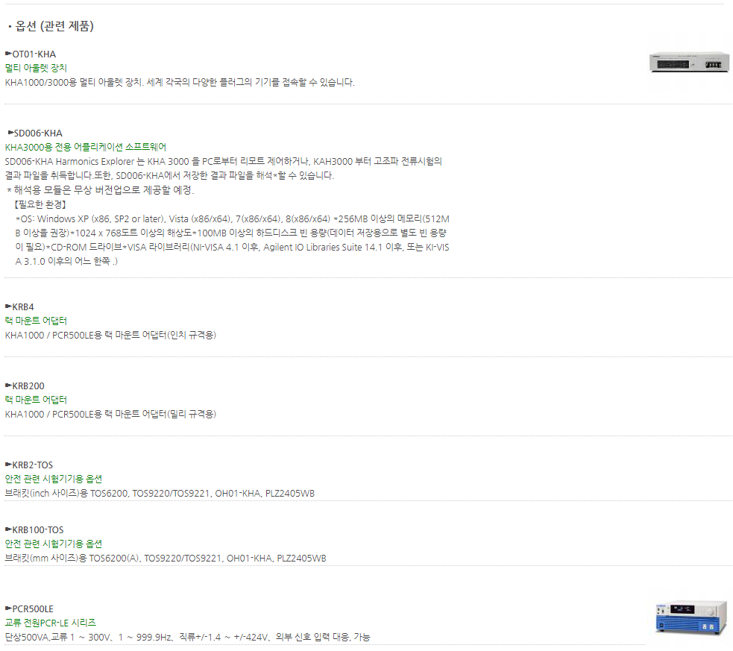733x651 pixels.
Task: Click the arrow bullet icon beside KRB4
Action: click(8, 306)
